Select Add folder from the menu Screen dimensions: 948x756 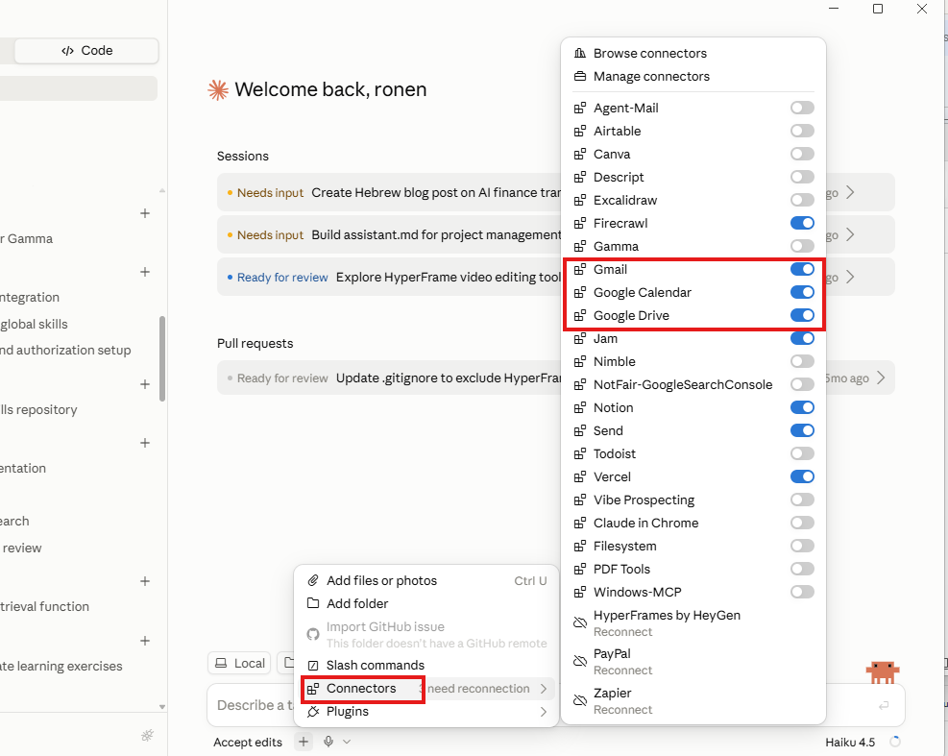pyautogui.click(x=426, y=603)
